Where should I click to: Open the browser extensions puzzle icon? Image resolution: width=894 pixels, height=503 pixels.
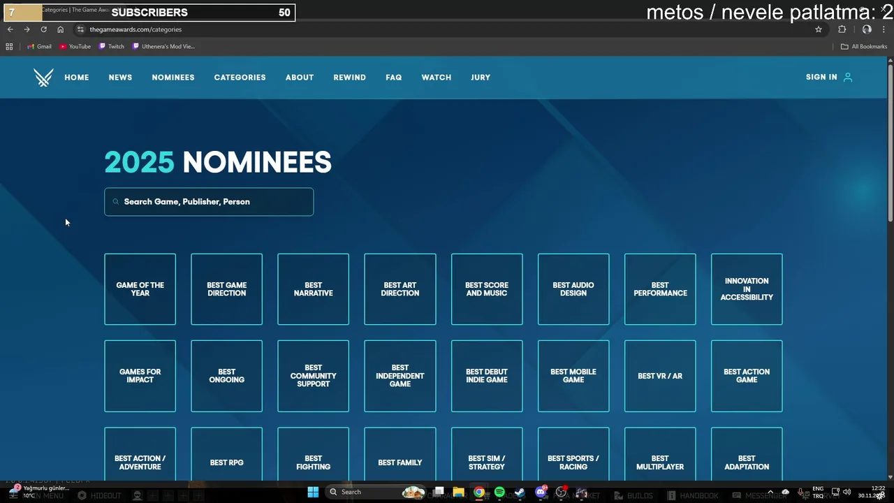[842, 29]
